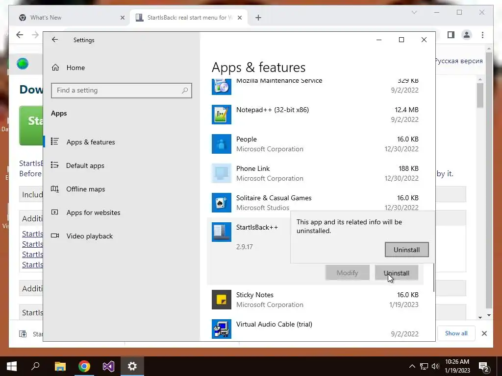The height and width of the screenshot is (376, 502).
Task: Click the Video playback camera icon
Action: (x=55, y=235)
